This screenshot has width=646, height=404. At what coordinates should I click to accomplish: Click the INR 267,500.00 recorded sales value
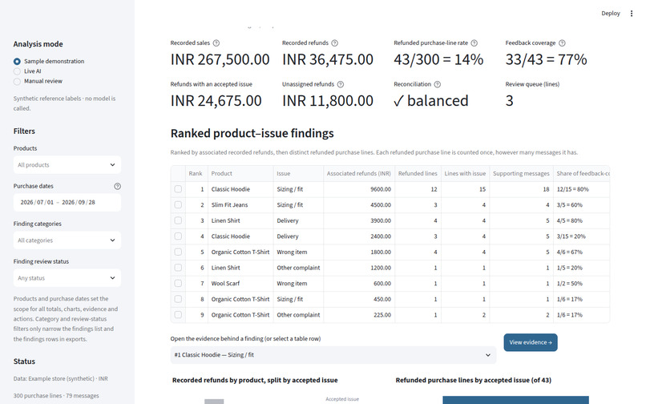point(220,59)
